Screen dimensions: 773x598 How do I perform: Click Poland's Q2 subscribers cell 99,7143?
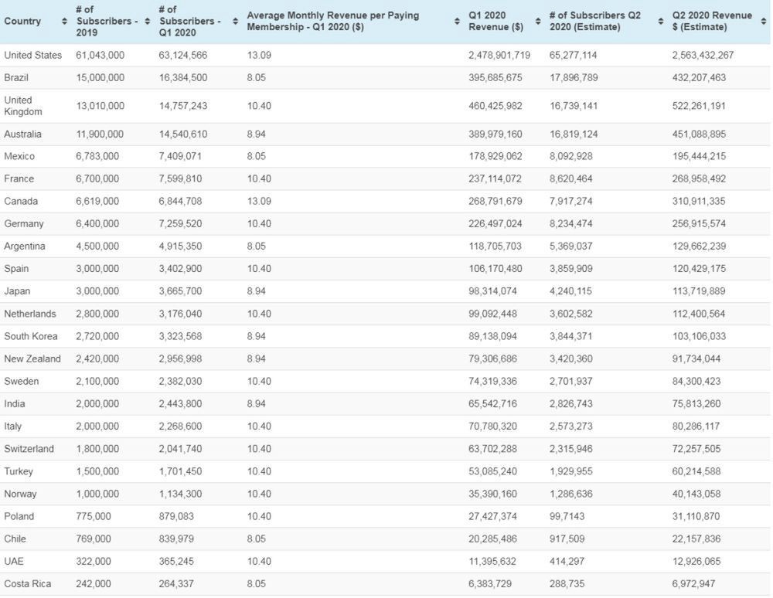click(572, 516)
